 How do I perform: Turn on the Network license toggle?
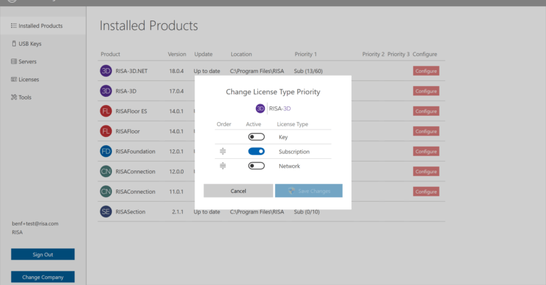(256, 166)
